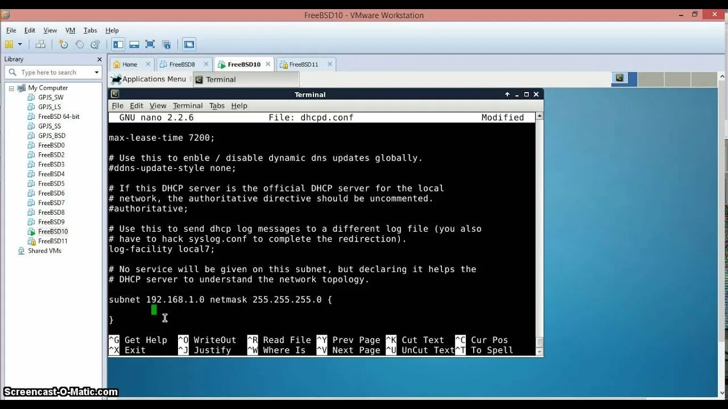Open Terminal window File menu
Screen dimensions: 728x409
[117, 106]
